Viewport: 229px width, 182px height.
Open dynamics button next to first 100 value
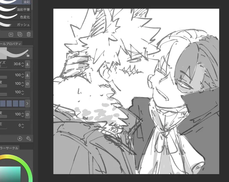[28, 75]
